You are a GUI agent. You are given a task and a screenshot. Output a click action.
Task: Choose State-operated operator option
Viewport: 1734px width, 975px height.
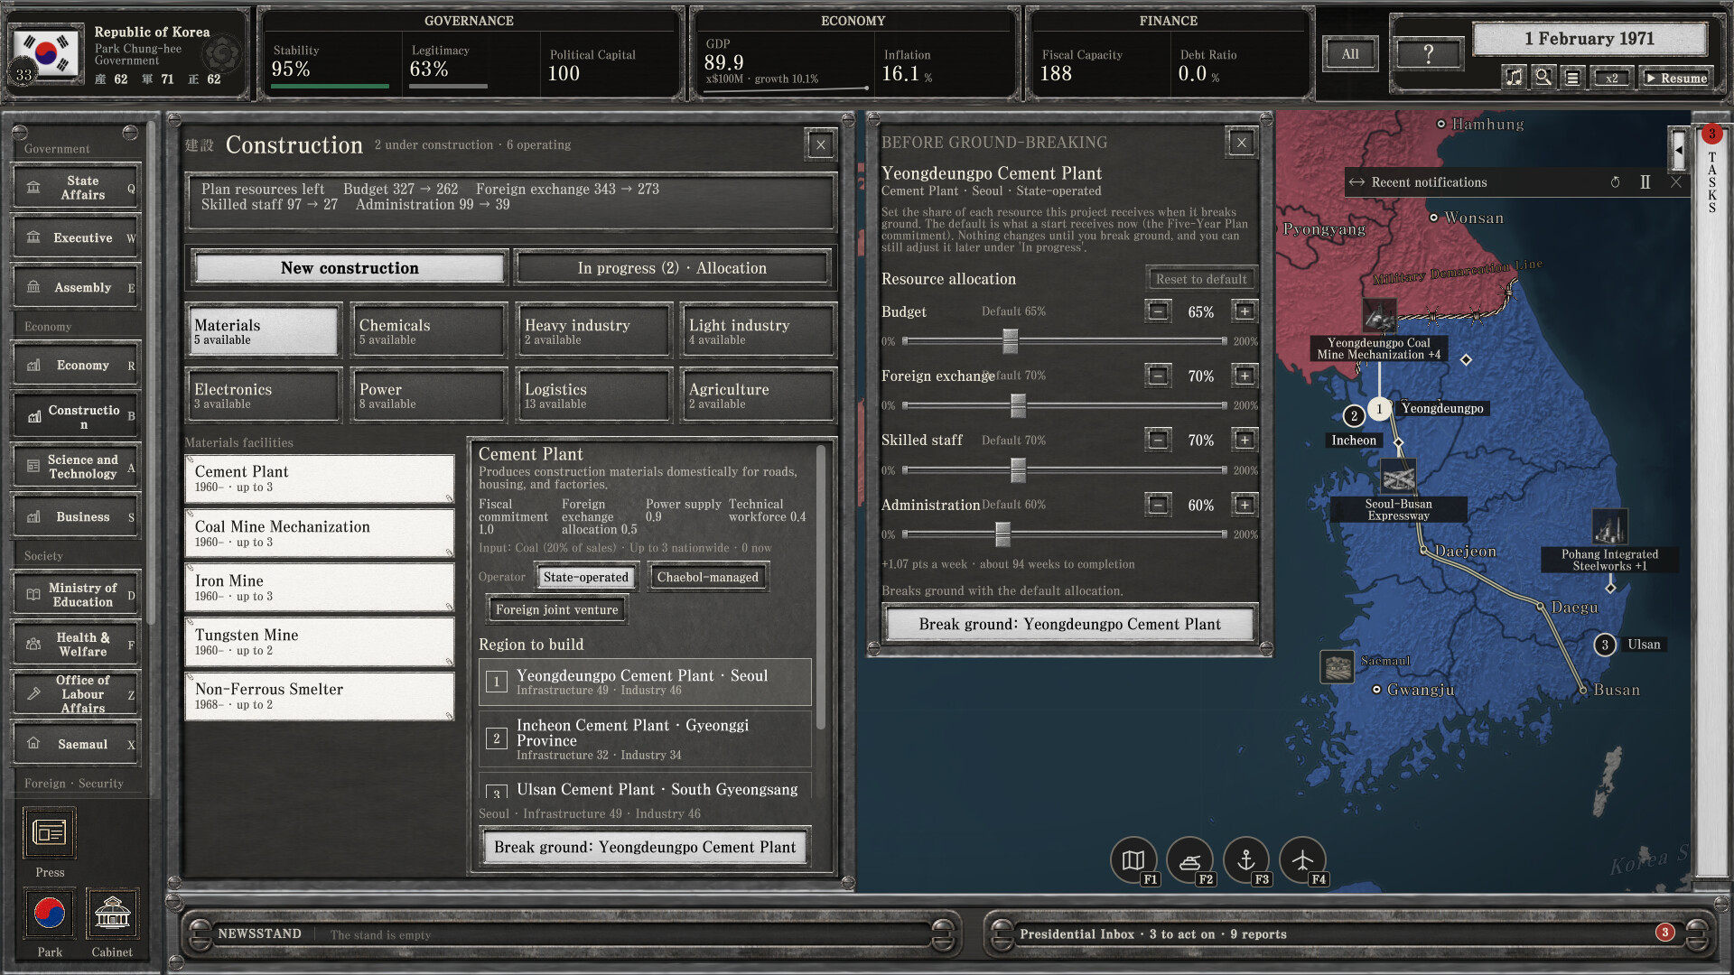coord(586,577)
